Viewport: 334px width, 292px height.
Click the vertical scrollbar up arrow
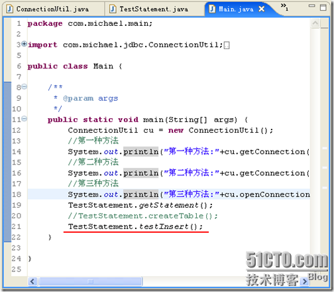coord(315,23)
